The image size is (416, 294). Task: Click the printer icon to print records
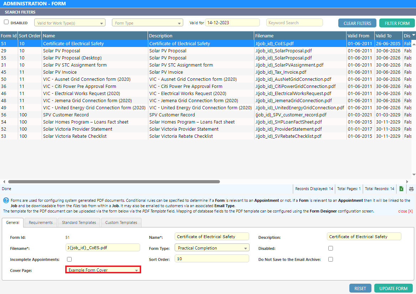click(x=411, y=189)
